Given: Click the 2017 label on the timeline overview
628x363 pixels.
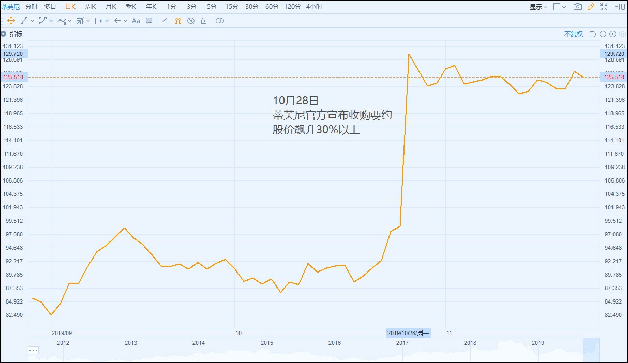Looking at the screenshot, I should (x=402, y=343).
